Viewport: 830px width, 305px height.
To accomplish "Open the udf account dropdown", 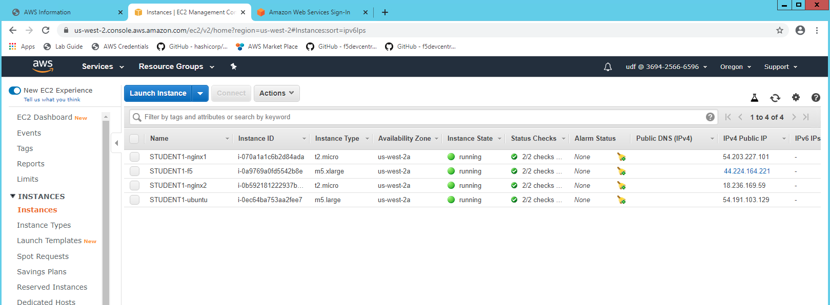I will point(666,67).
